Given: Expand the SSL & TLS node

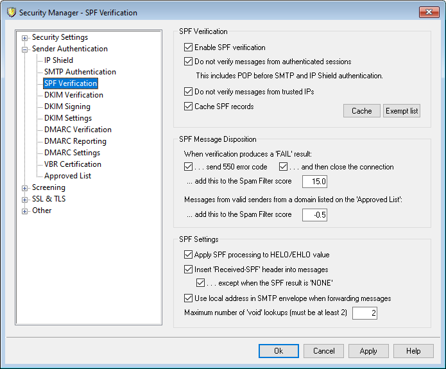Looking at the screenshot, I should 25,200.
